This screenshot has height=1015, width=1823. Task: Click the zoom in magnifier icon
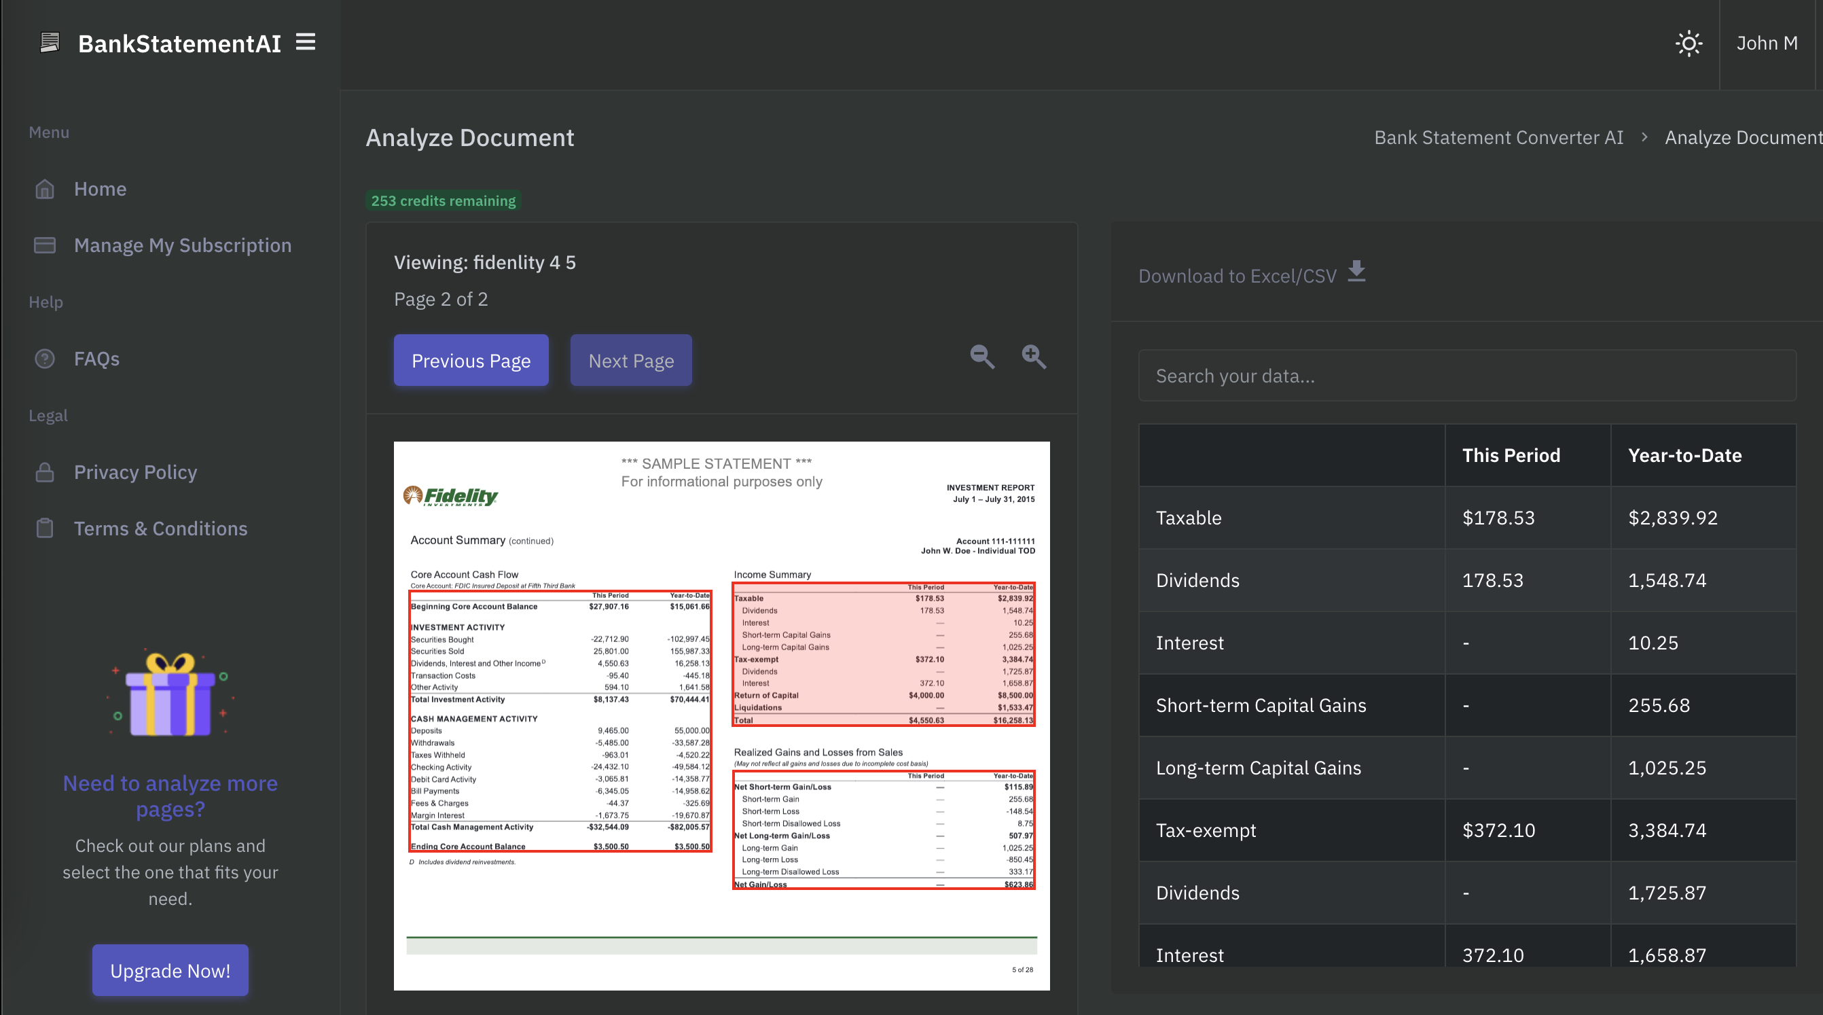(1033, 357)
